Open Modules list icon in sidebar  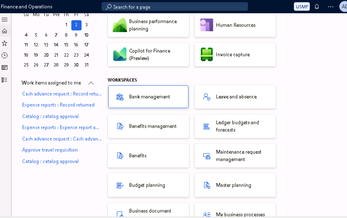coord(4,80)
